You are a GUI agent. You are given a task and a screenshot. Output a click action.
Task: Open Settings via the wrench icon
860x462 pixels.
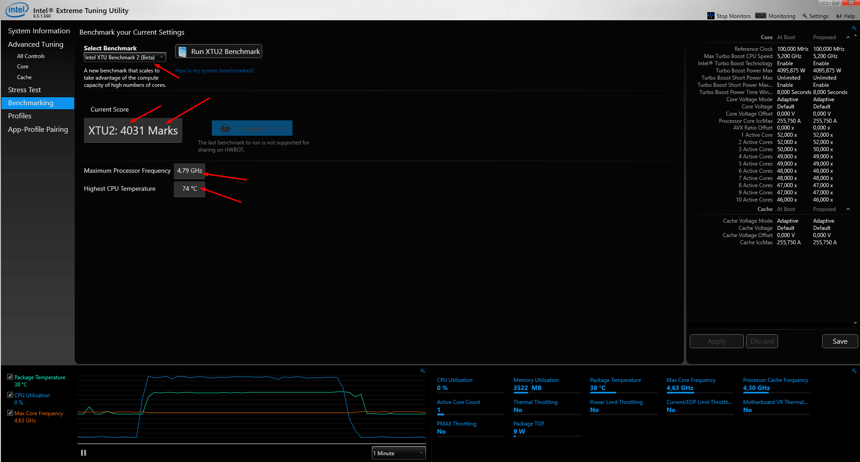[805, 16]
